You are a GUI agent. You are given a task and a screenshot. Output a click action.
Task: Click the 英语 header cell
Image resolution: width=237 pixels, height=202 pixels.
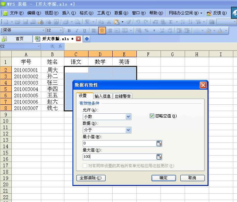[124, 62]
